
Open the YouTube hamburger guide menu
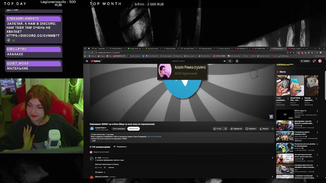[87, 61]
